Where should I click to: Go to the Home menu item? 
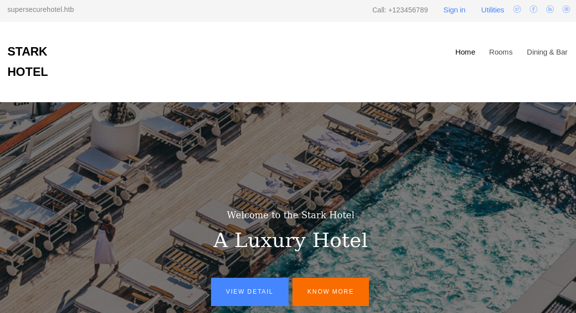pyautogui.click(x=465, y=52)
